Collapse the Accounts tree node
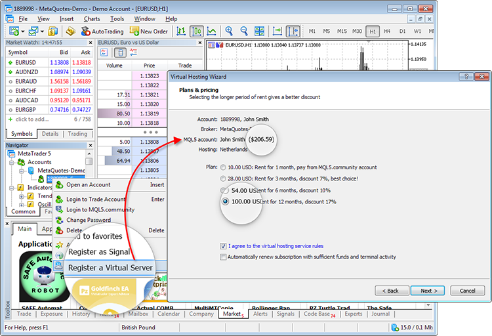The height and width of the screenshot is (336, 492). click(12, 162)
